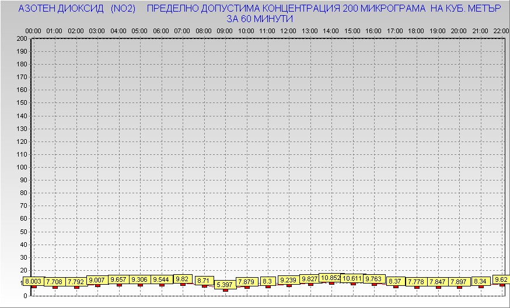
Task: Select the 9.82 value label
Action: click(x=183, y=279)
